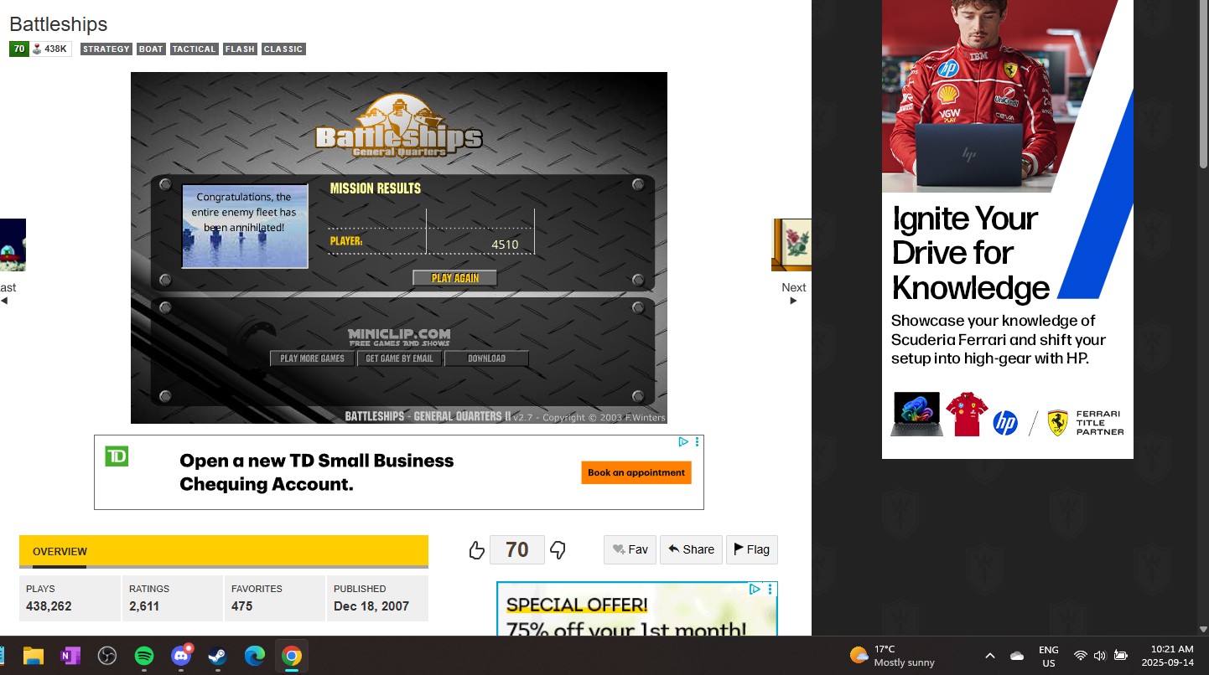Open Discord from the taskbar
Viewport: 1209px width, 675px height.
(x=181, y=656)
